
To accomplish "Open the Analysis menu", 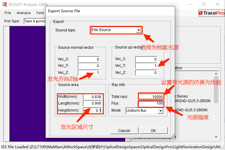I will point(24,13).
